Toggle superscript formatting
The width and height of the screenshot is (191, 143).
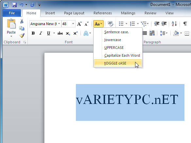pos(76,33)
